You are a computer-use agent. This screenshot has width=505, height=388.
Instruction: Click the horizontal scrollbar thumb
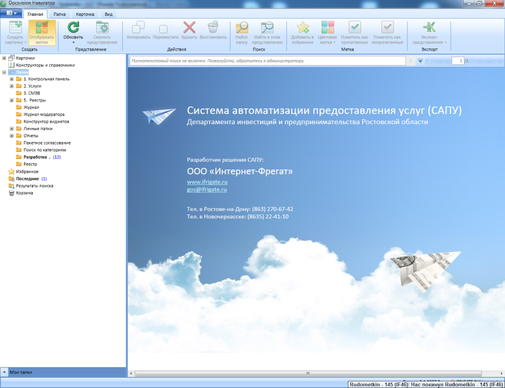[308, 374]
